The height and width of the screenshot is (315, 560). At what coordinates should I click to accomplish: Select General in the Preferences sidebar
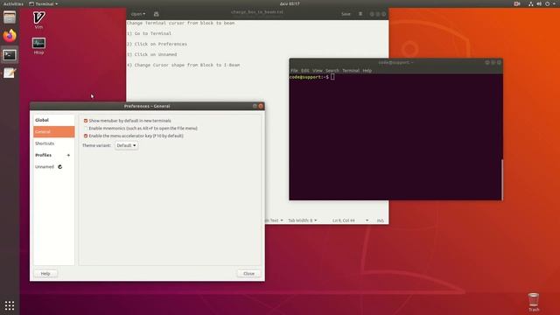click(54, 132)
